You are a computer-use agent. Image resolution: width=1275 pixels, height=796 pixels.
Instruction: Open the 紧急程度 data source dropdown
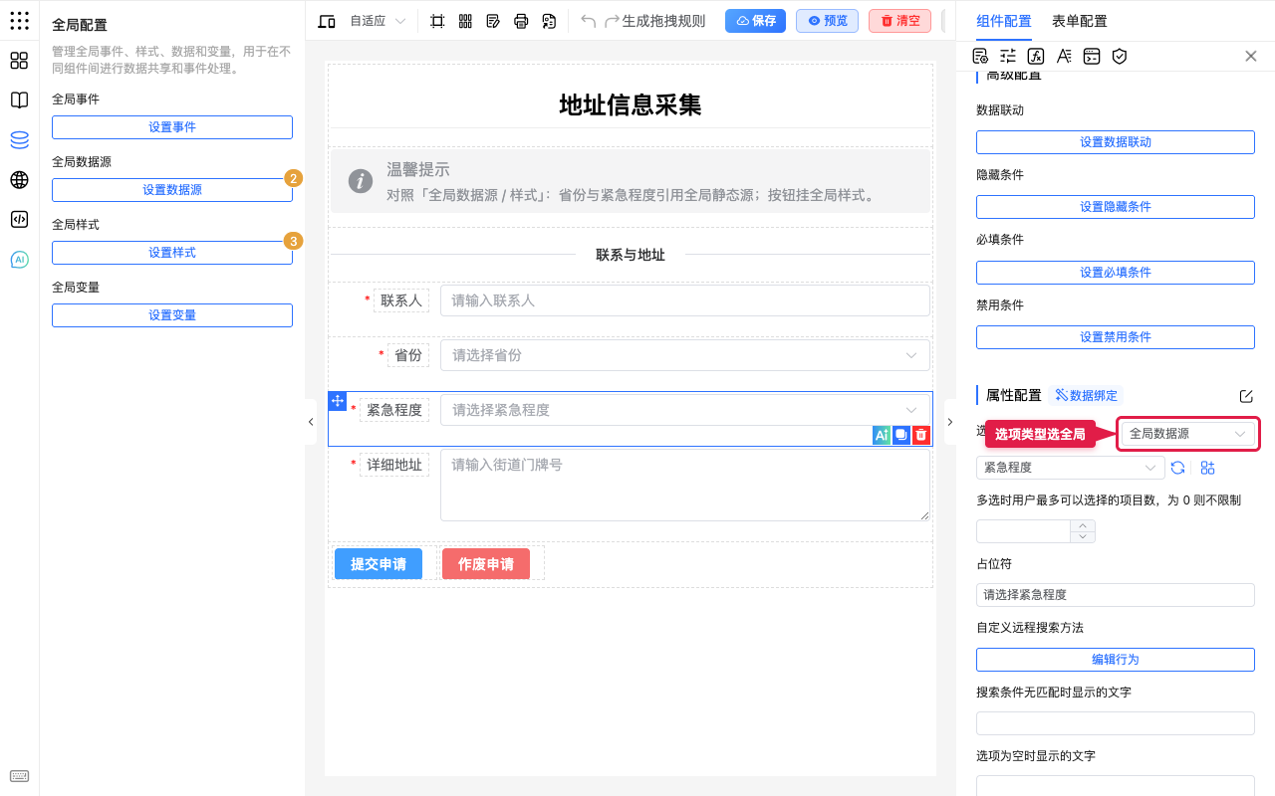pyautogui.click(x=1071, y=468)
